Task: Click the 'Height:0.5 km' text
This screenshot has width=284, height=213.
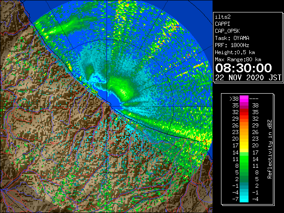Action: point(235,52)
